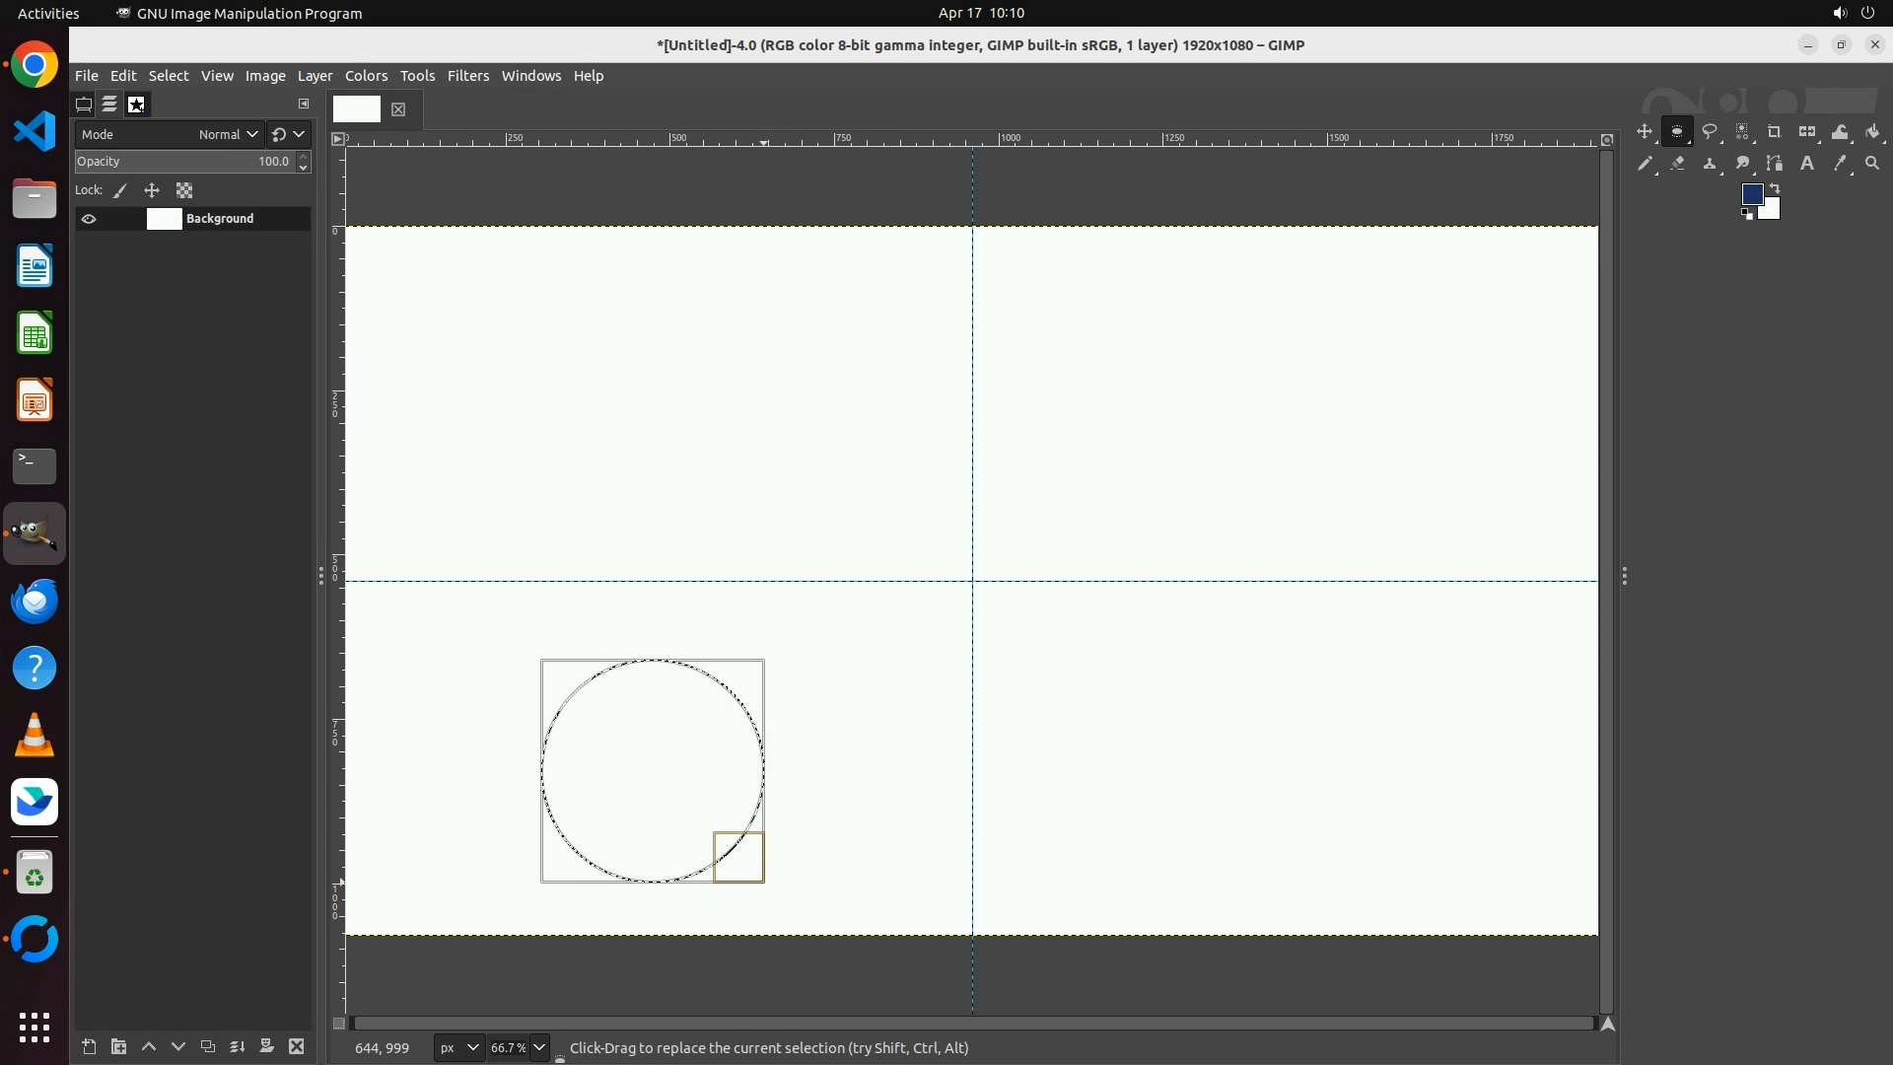Select the Text tool

tap(1807, 164)
